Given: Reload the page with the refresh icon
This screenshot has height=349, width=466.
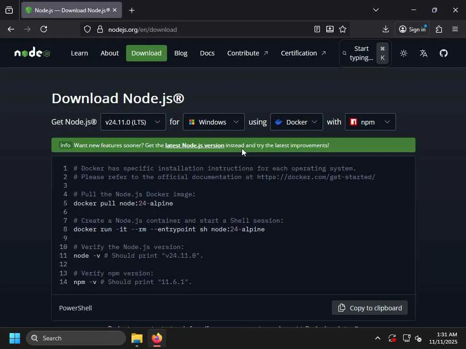Looking at the screenshot, I should [x=44, y=29].
